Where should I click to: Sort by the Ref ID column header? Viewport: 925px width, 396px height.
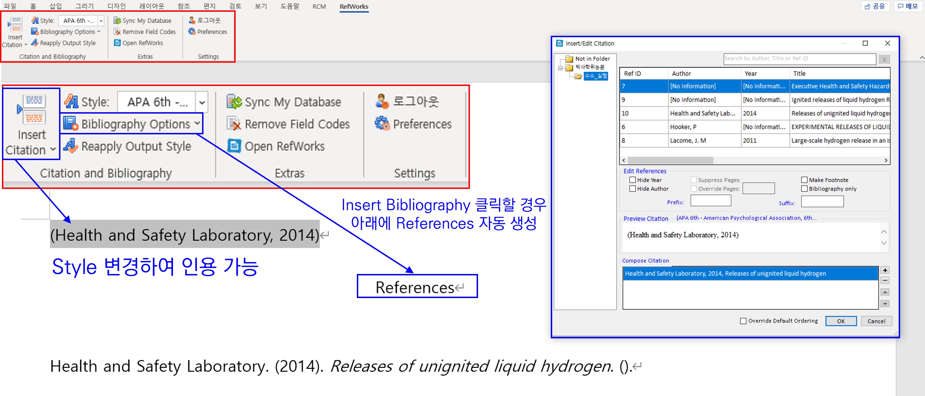644,73
